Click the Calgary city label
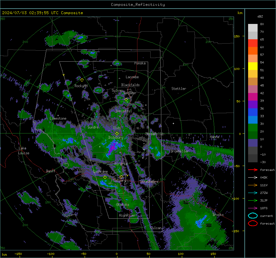The image size is (276, 258). pyautogui.click(x=120, y=180)
